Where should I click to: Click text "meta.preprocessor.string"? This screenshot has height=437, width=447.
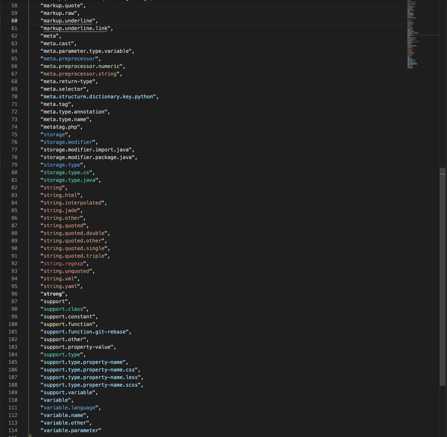pyautogui.click(x=80, y=74)
